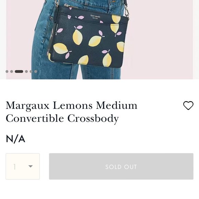Click the Convertible Crossbody title line
The width and height of the screenshot is (199, 199).
(x=62, y=118)
